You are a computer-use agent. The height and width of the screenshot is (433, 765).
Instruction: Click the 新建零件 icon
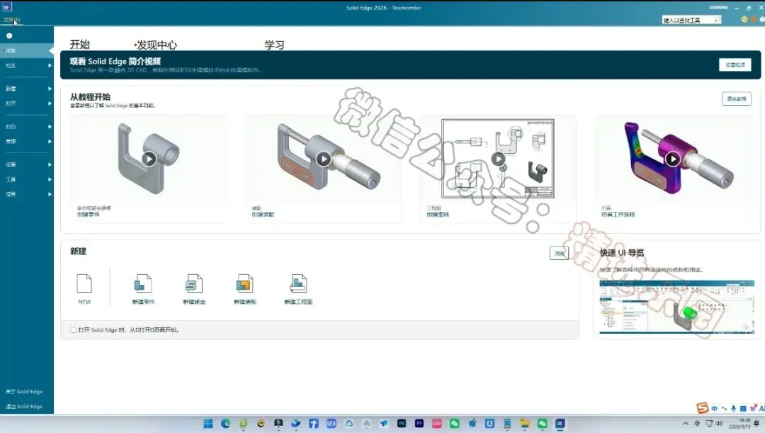pos(143,283)
